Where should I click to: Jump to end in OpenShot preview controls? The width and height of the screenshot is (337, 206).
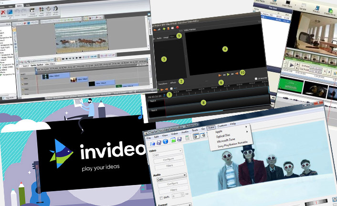tap(236, 74)
